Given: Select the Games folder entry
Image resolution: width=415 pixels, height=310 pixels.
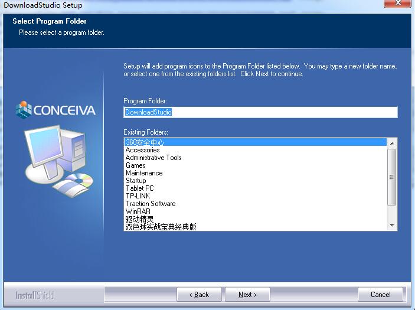Looking at the screenshot, I should tap(135, 165).
